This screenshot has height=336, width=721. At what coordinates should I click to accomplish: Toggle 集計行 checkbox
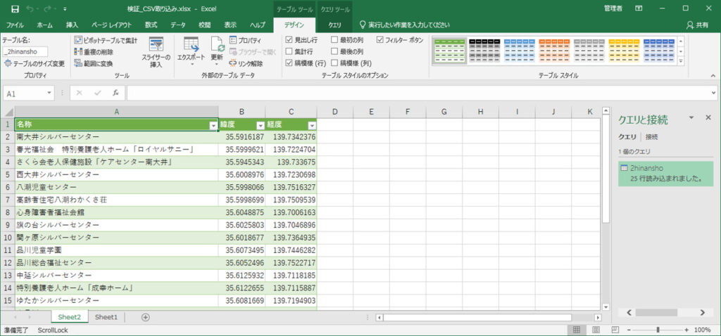click(289, 51)
